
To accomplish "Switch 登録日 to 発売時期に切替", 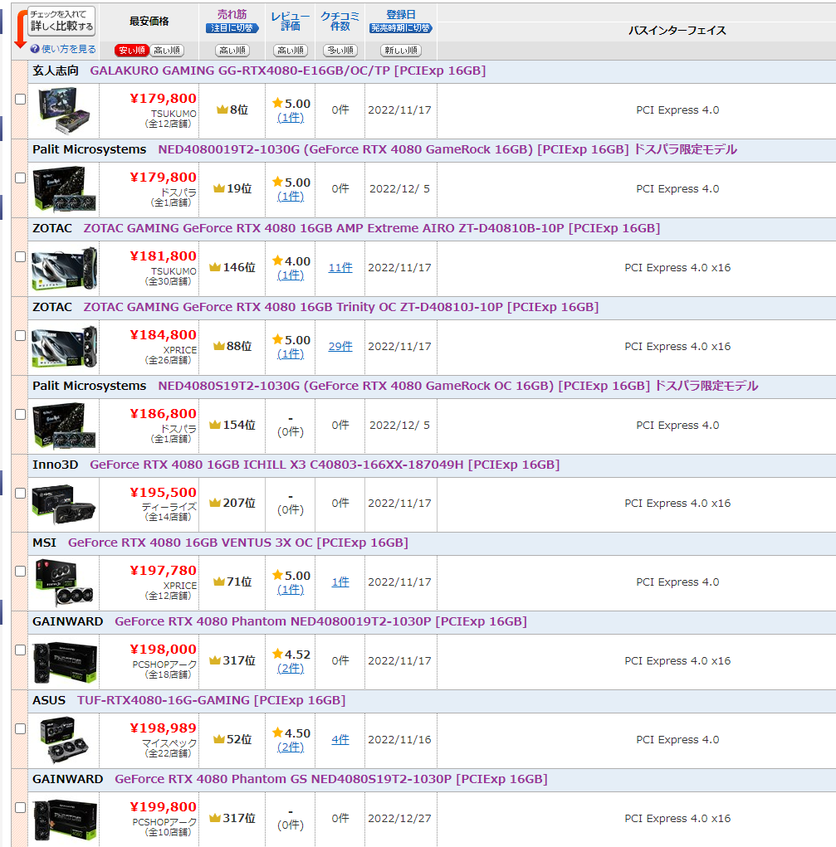I will click(x=401, y=28).
